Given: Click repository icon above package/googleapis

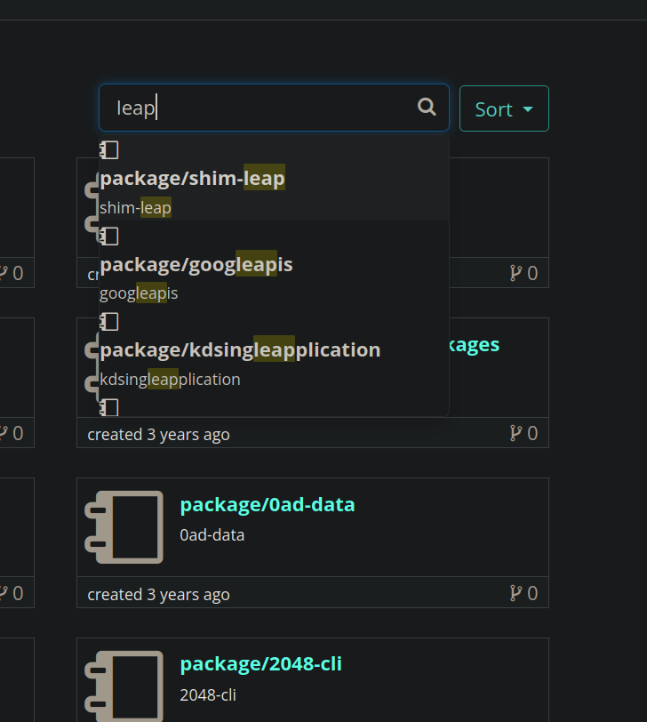Looking at the screenshot, I should (109, 237).
